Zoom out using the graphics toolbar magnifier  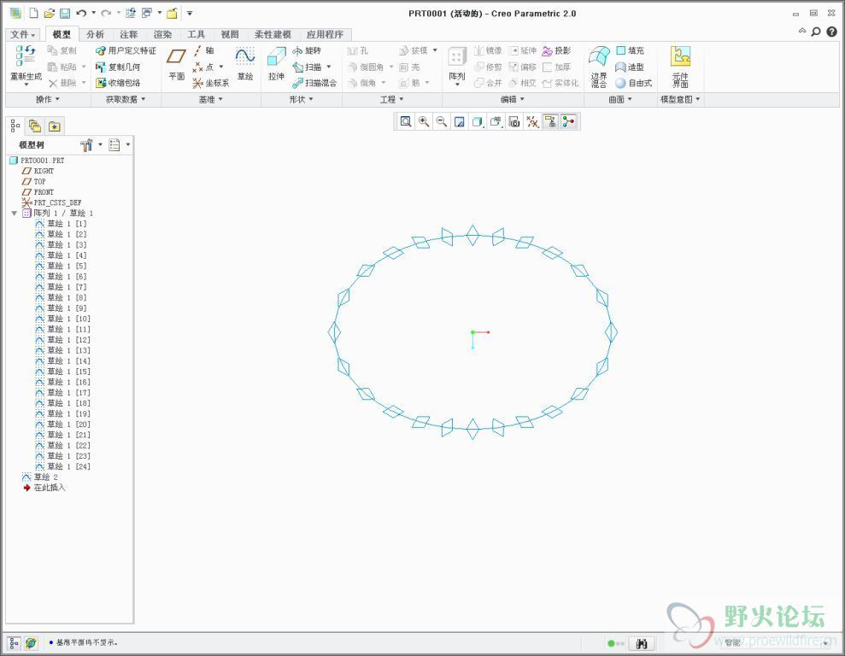442,122
